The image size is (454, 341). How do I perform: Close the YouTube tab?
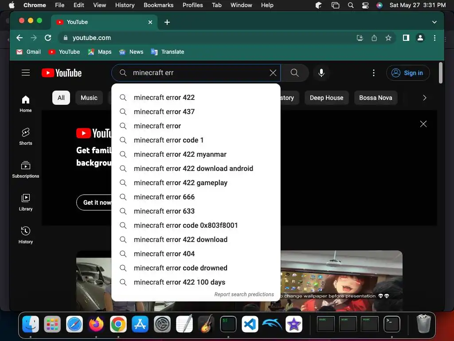tap(150, 22)
